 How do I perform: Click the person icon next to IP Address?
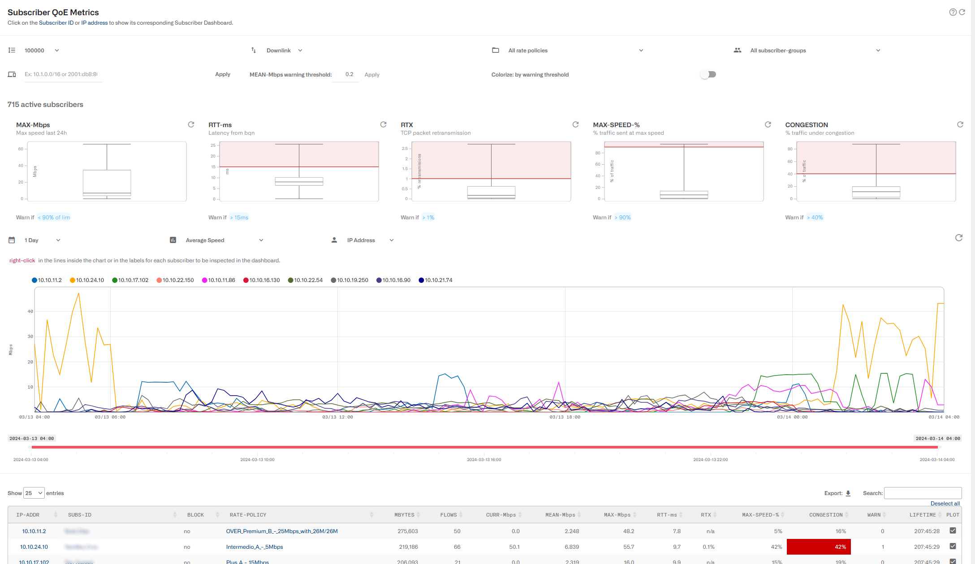(x=334, y=240)
